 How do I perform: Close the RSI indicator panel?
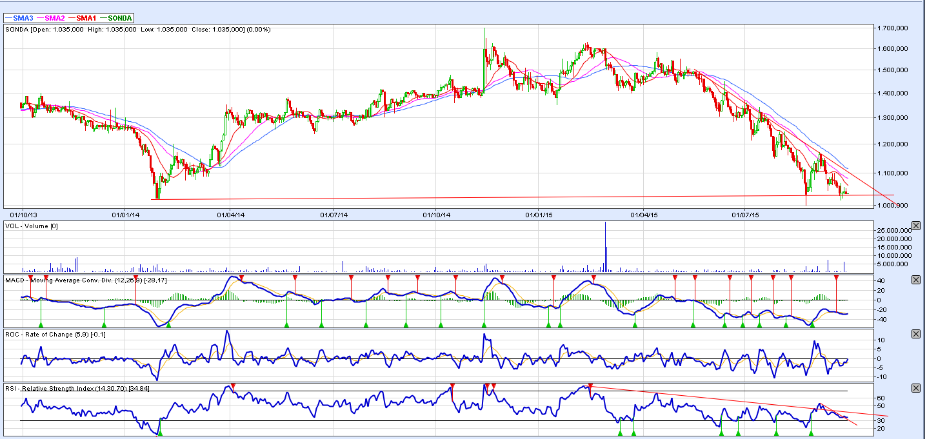[x=915, y=388]
